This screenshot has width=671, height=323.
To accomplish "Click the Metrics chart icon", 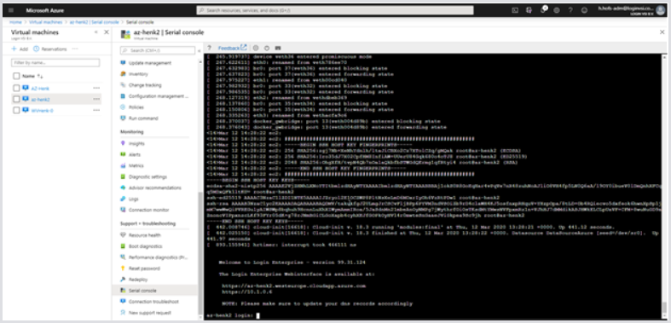I will point(123,165).
